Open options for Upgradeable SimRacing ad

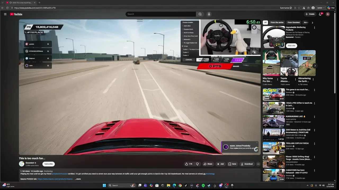coord(314,27)
